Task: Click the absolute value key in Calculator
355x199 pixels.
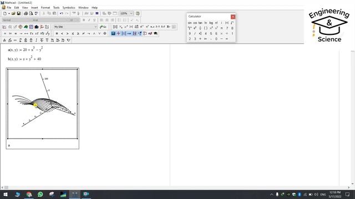Action: (x=227, y=23)
